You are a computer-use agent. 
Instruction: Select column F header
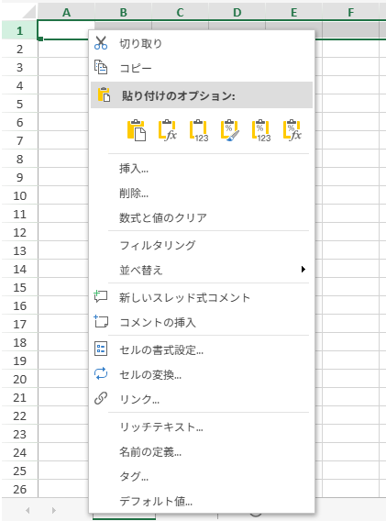click(x=351, y=12)
